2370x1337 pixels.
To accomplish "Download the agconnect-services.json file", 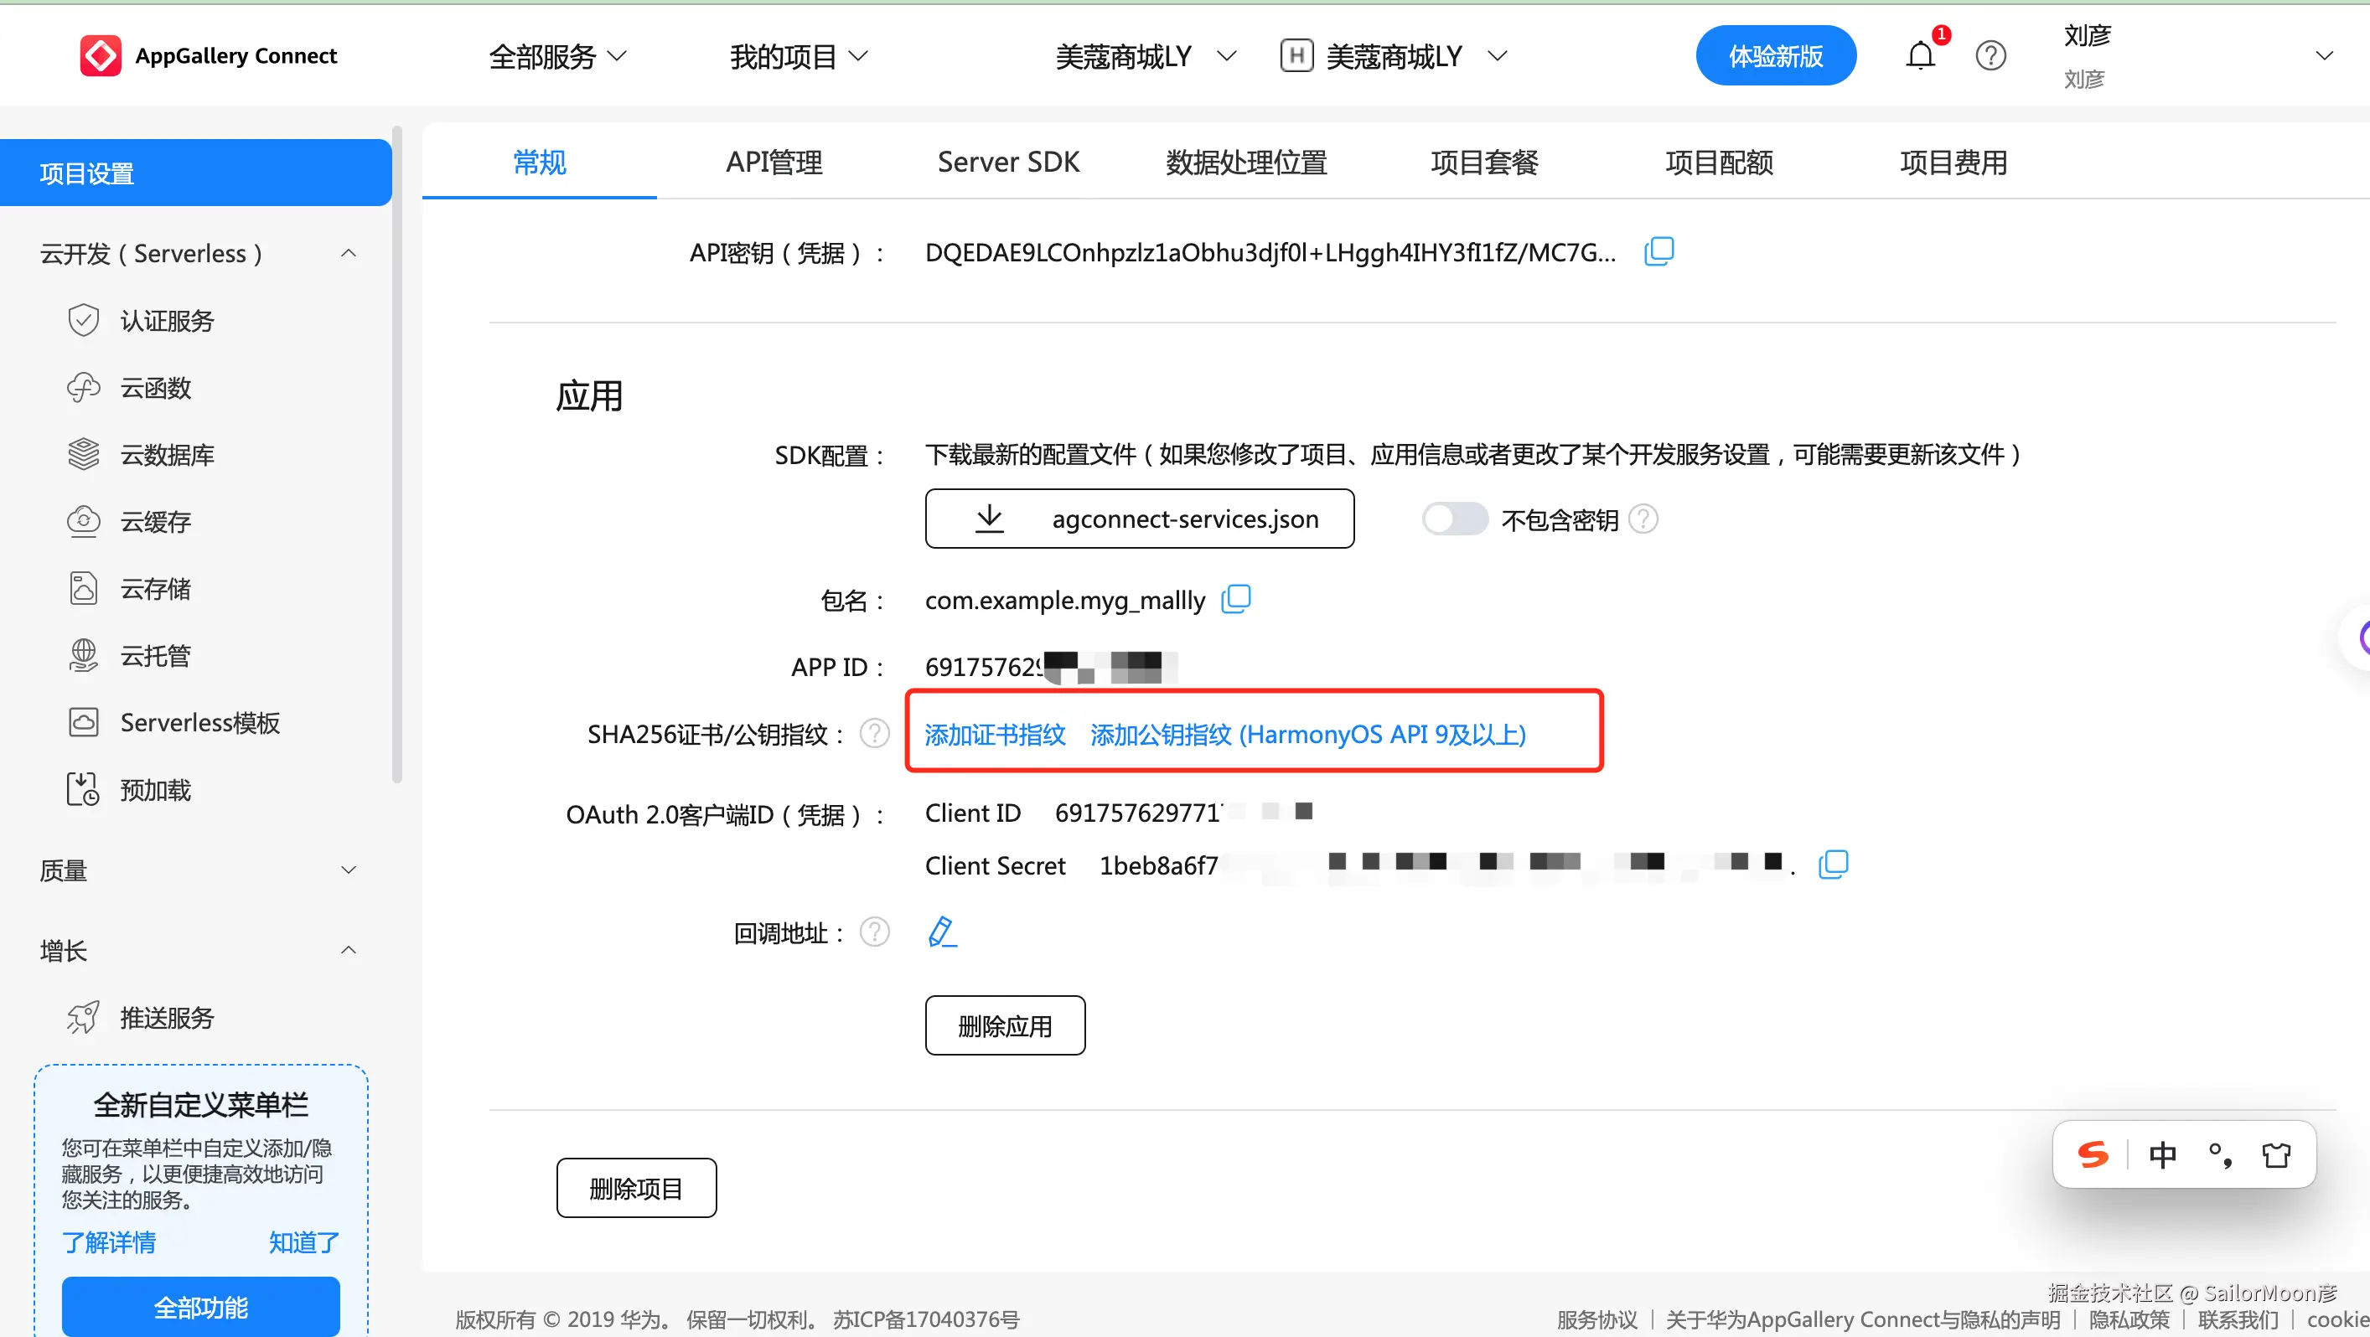I will click(1139, 518).
